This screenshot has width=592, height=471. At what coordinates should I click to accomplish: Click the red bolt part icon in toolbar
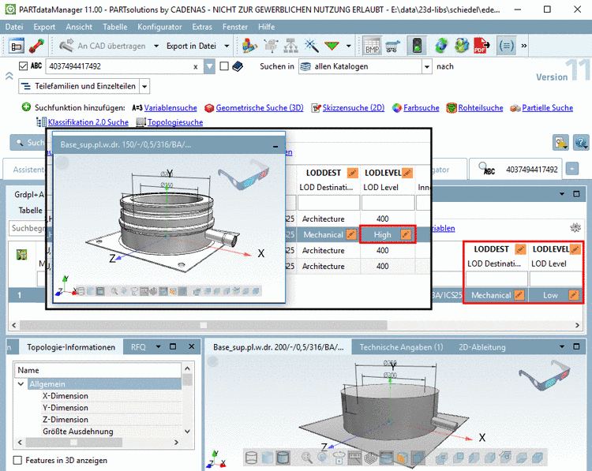36,46
